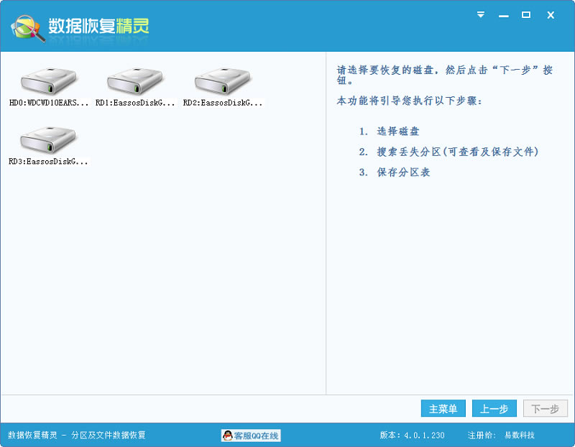Click the RD2:EassosDiskG label text
Screen dimensions: 575x447
[223, 103]
